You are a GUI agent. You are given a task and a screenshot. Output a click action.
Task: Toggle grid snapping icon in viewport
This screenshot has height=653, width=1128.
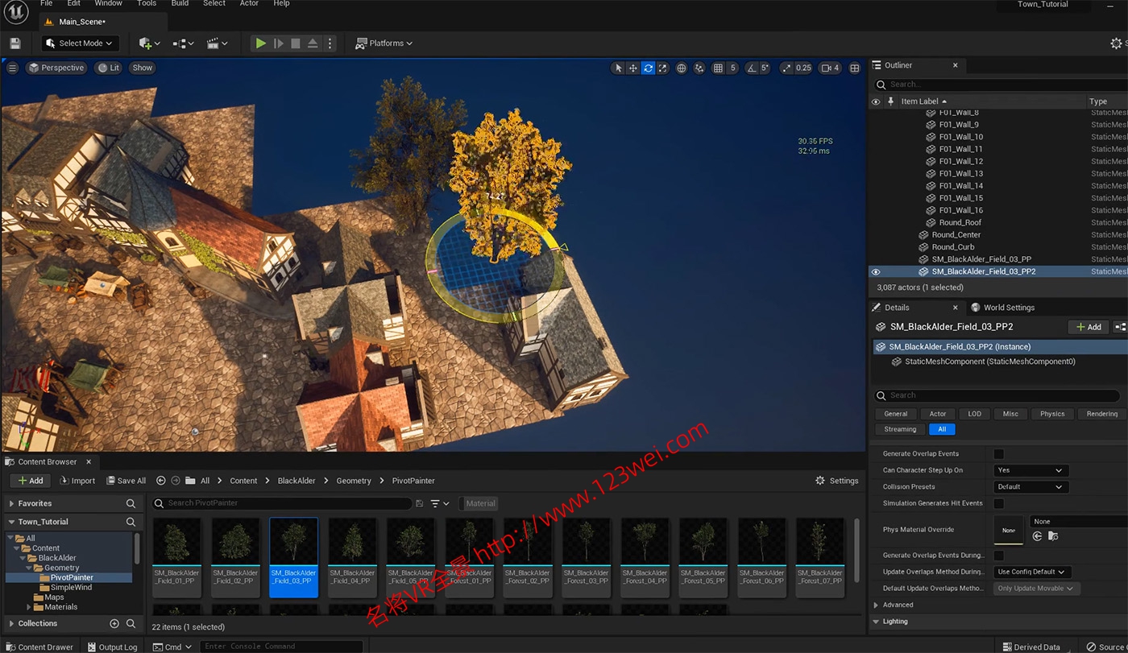718,68
